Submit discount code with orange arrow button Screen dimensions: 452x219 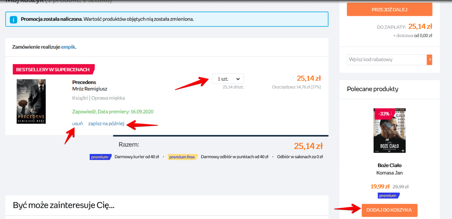coord(429,60)
